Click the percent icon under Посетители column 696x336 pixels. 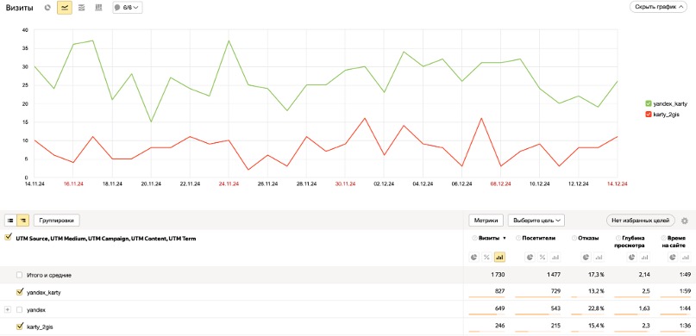tap(542, 257)
